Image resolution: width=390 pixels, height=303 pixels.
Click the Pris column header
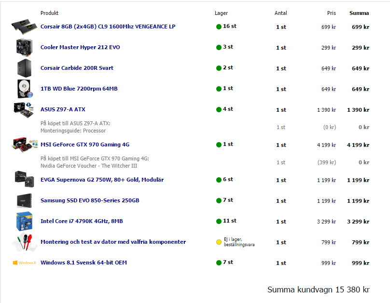point(332,13)
